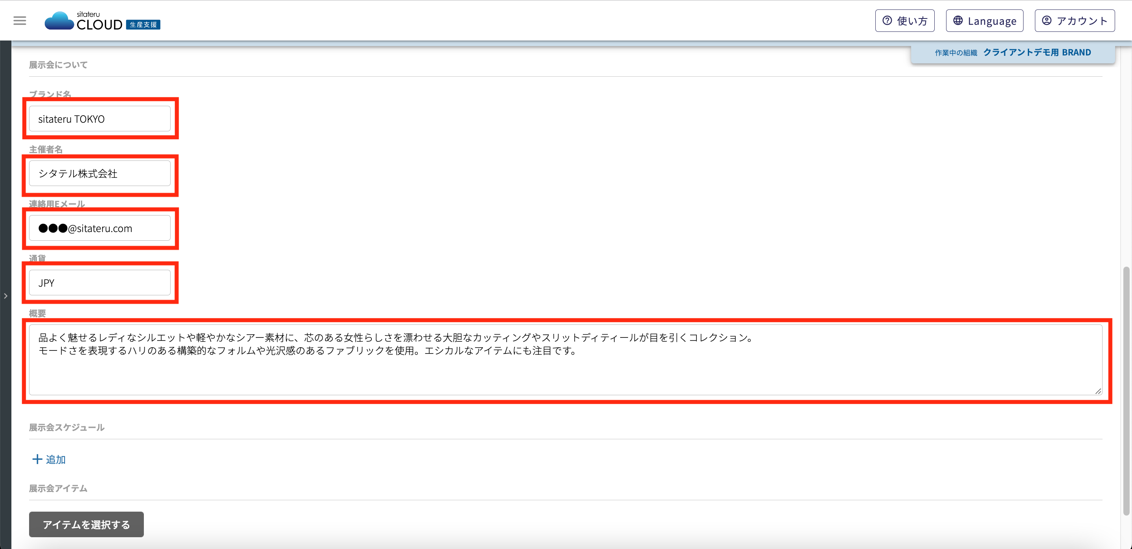Image resolution: width=1132 pixels, height=549 pixels.
Task: Click inside the 概要 description textarea
Action: tap(566, 359)
